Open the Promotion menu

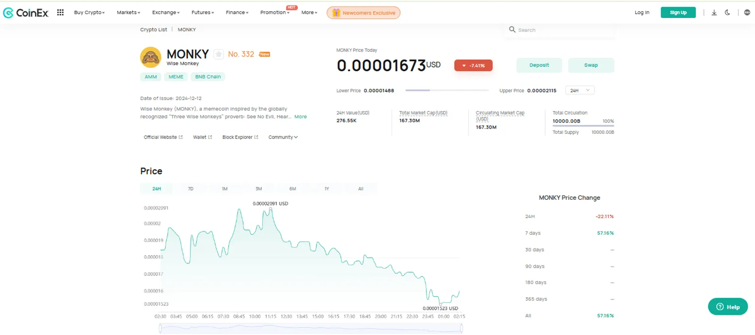275,12
